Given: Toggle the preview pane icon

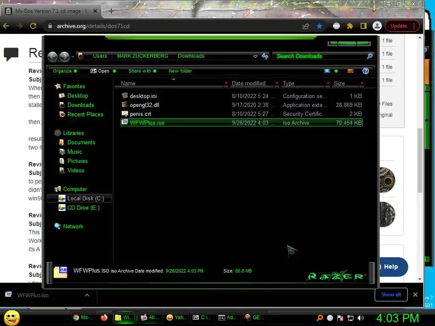Looking at the screenshot, I should click(350, 71).
